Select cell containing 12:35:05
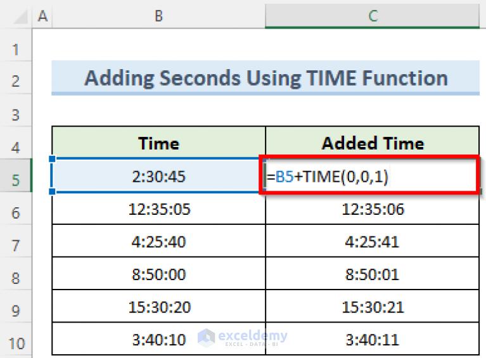The width and height of the screenshot is (486, 358). (158, 209)
